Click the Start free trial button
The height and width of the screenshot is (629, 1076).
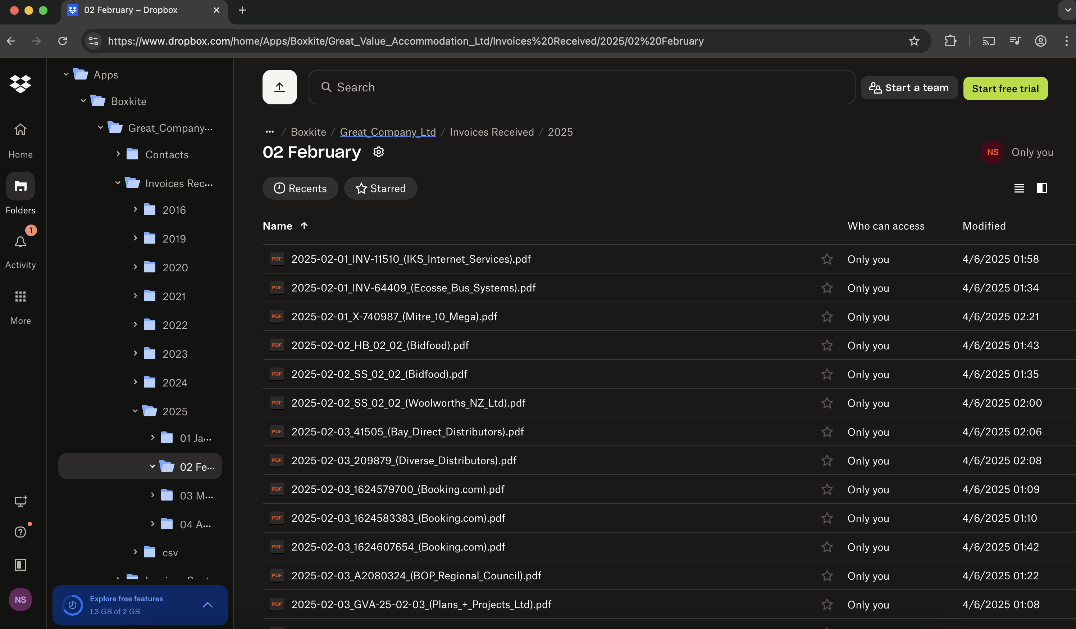(1005, 89)
